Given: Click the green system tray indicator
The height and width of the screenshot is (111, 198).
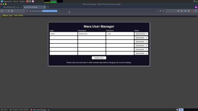Looking at the screenshot, I should [x=197, y=1].
